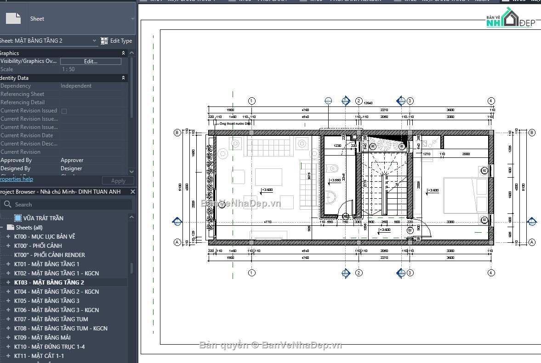The height and width of the screenshot is (363, 541).
Task: Expand KT00 - MỤC LỤC BẢN VẼ sheet
Action: (8, 236)
